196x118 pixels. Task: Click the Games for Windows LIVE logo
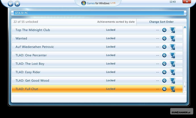98,3
